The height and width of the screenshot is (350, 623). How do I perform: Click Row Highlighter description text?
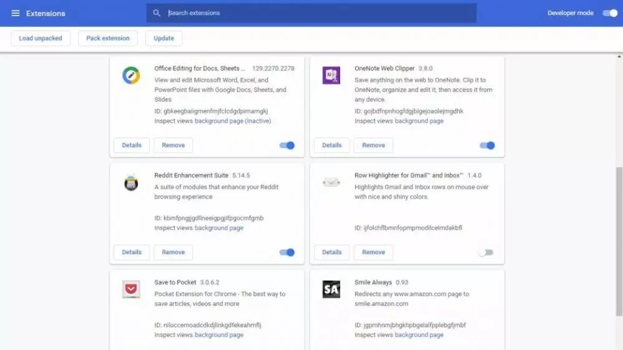coord(422,192)
